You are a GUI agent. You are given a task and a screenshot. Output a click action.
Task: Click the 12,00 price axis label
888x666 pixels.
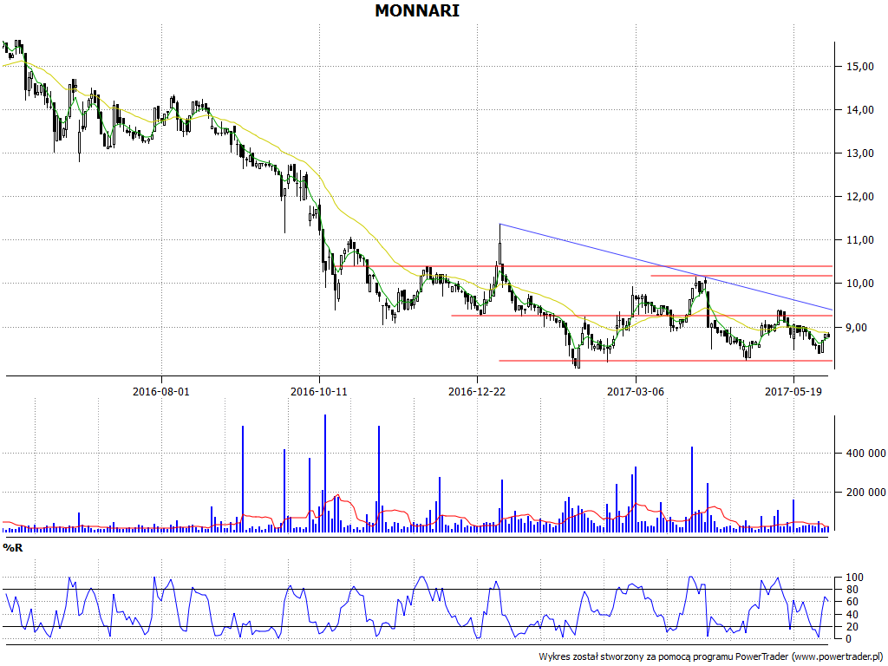[859, 197]
